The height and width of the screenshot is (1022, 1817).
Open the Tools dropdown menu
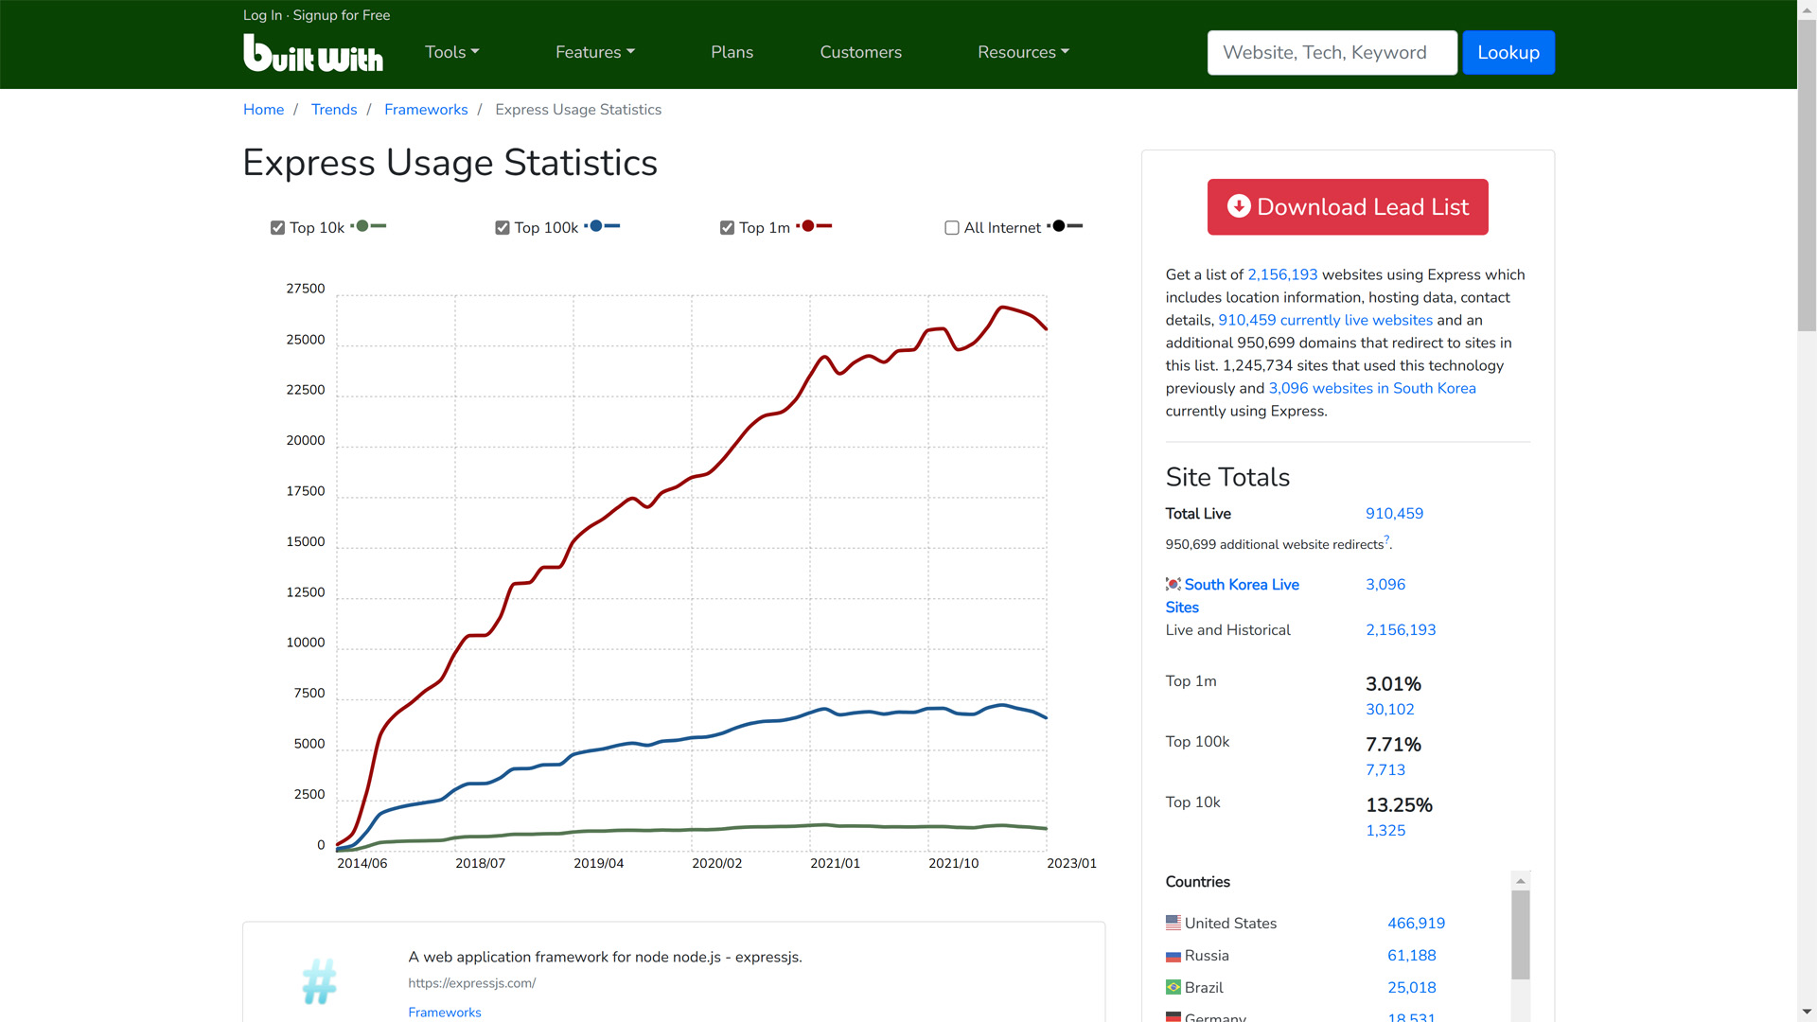[452, 52]
